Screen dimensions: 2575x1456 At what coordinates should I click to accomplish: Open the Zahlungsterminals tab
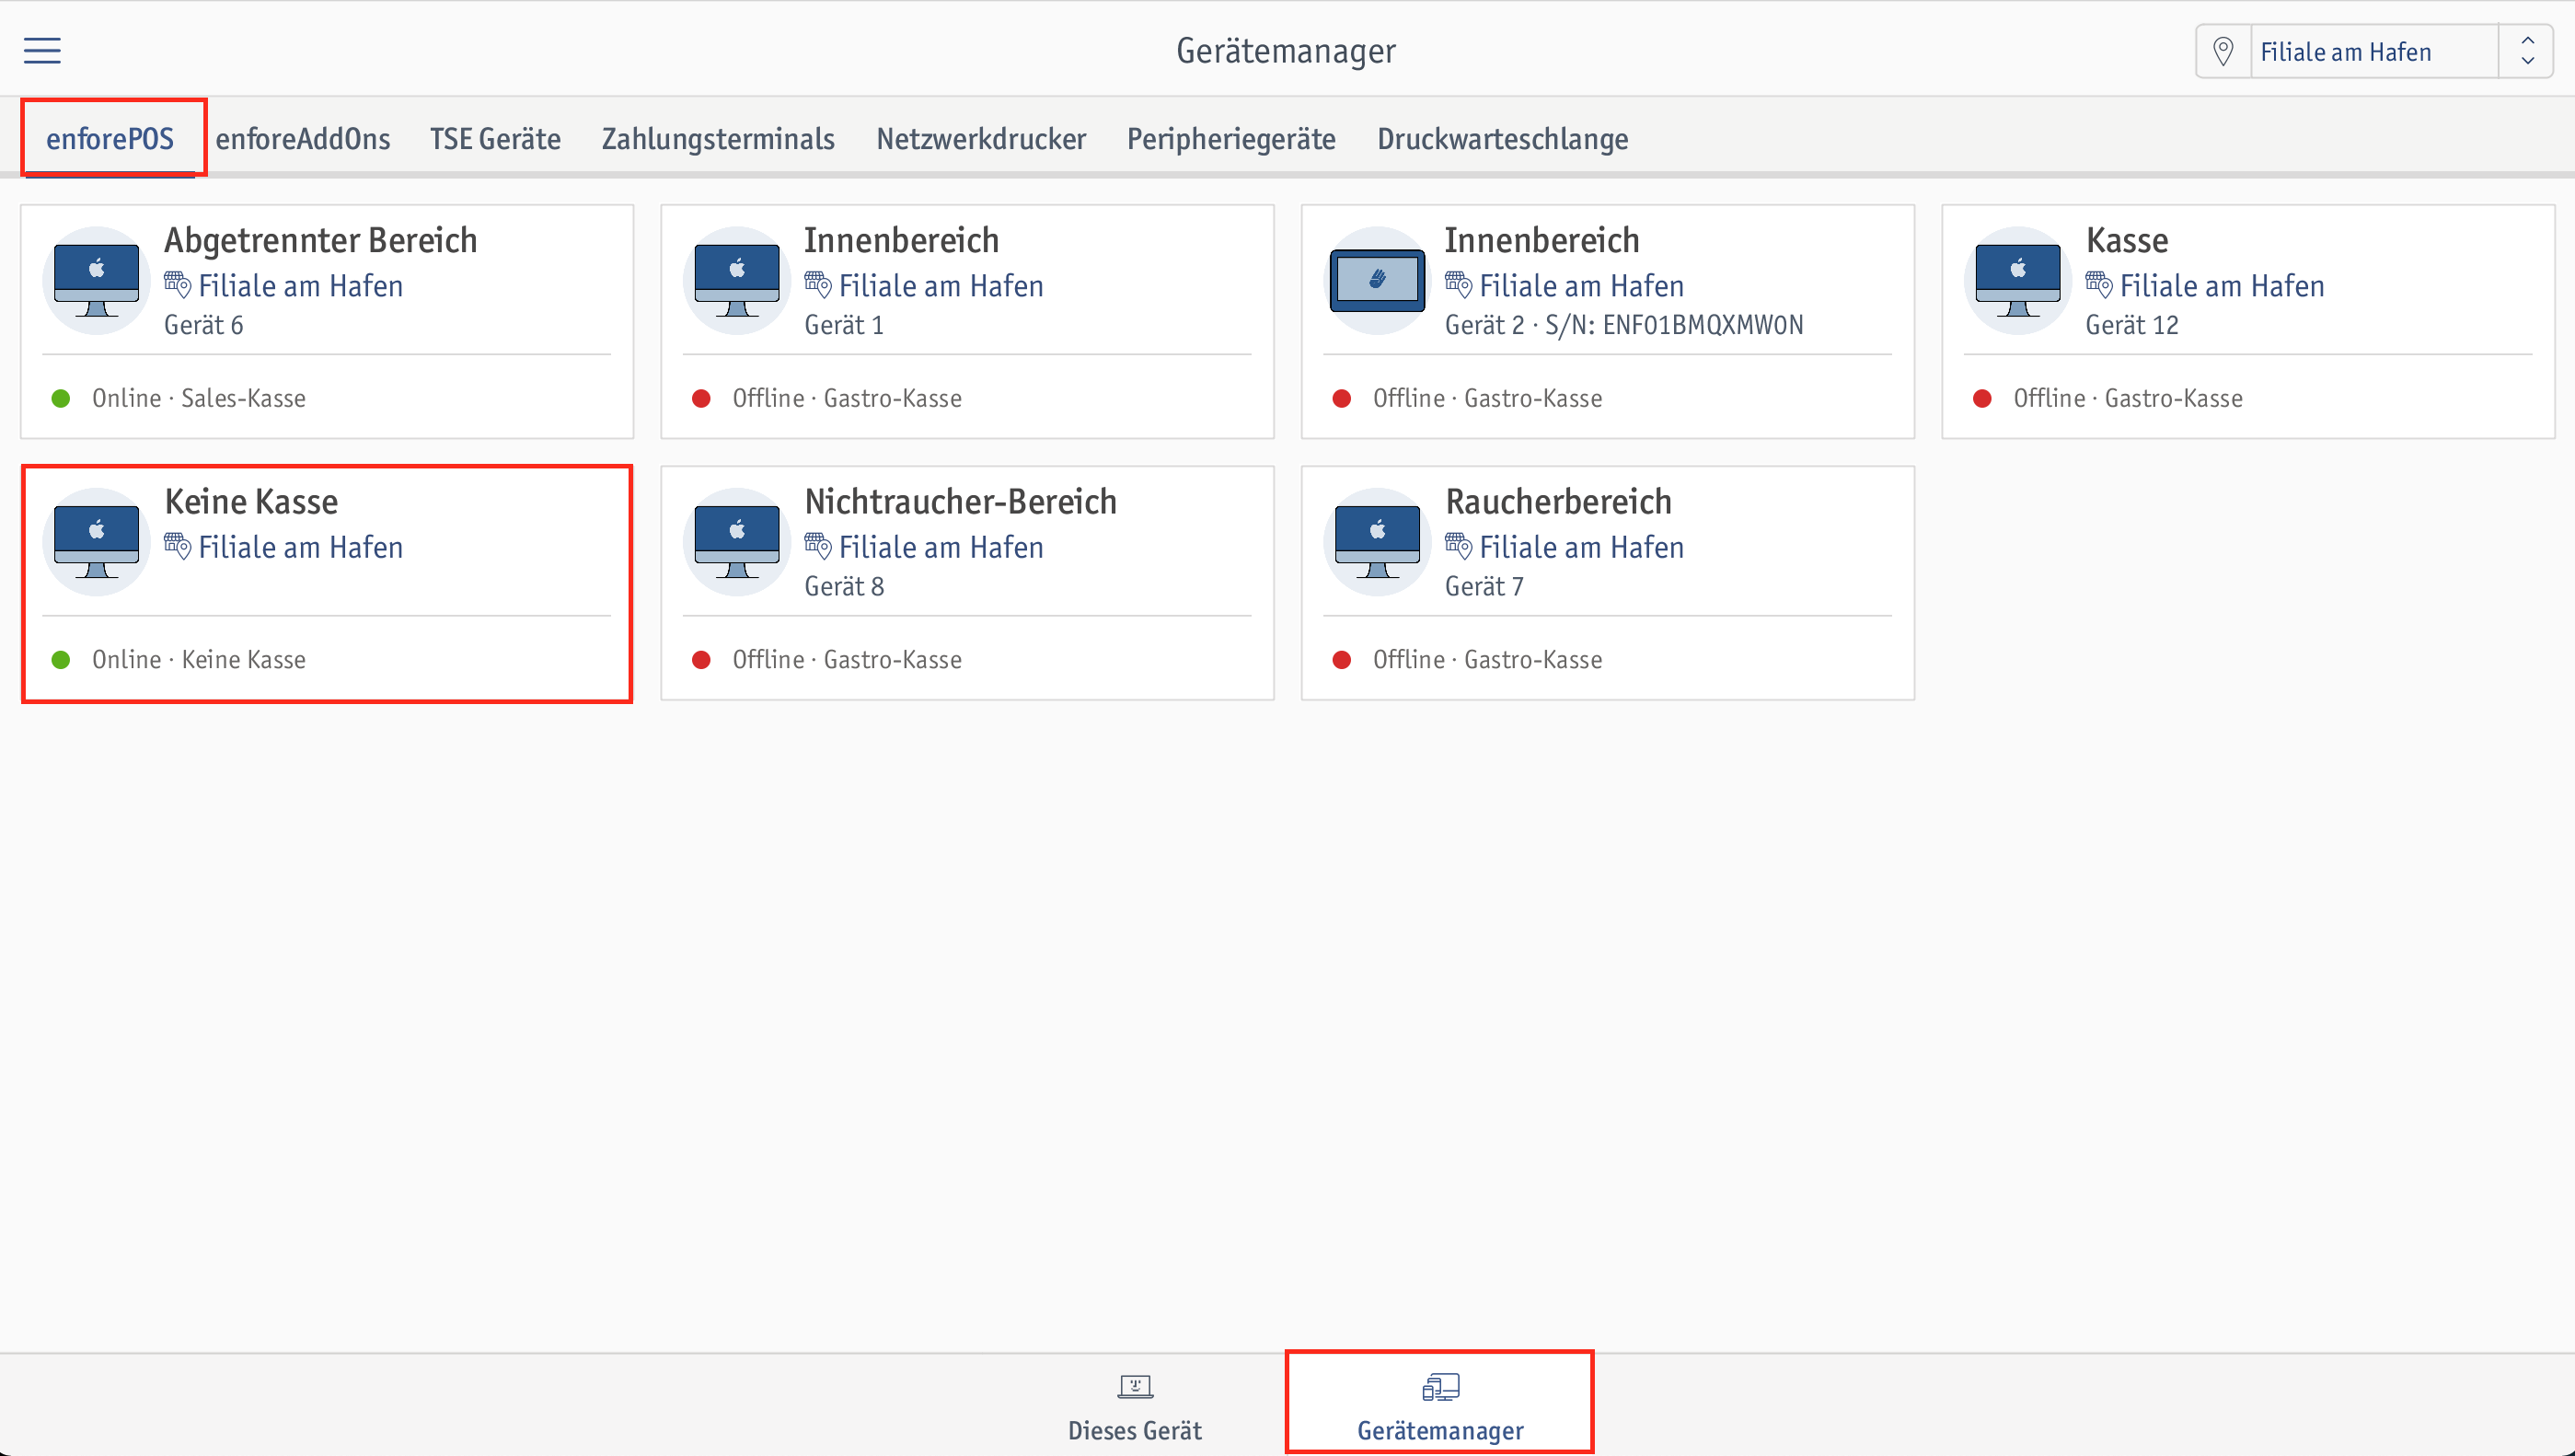[718, 138]
